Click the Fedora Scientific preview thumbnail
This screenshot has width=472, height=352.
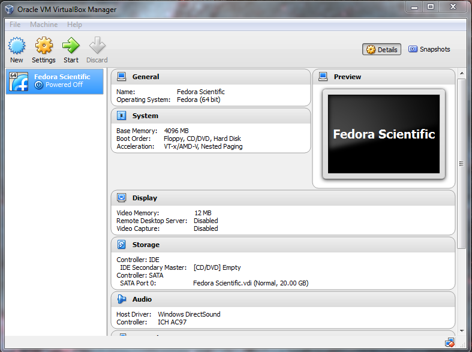(384, 134)
